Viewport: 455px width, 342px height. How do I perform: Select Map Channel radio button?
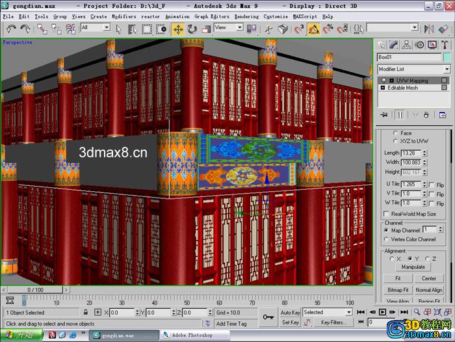point(386,230)
